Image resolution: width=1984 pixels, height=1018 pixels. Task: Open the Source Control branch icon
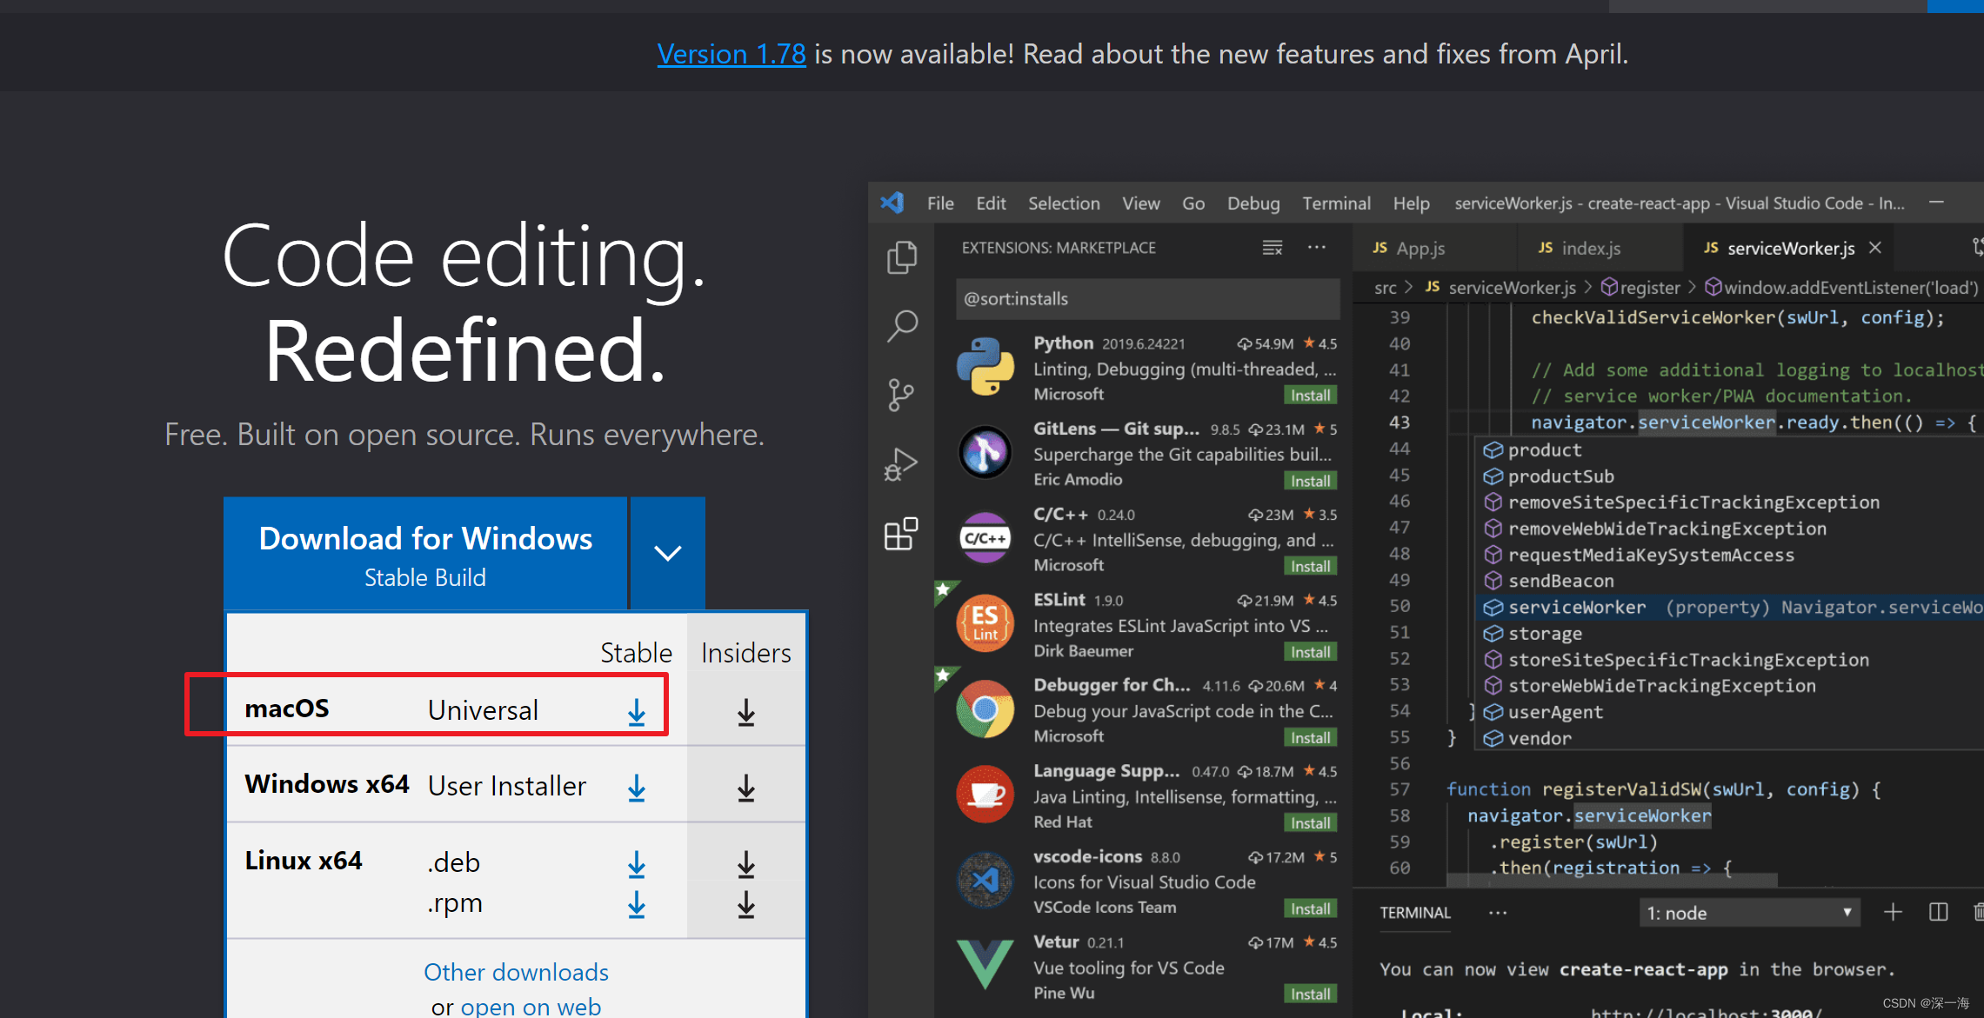tap(901, 395)
